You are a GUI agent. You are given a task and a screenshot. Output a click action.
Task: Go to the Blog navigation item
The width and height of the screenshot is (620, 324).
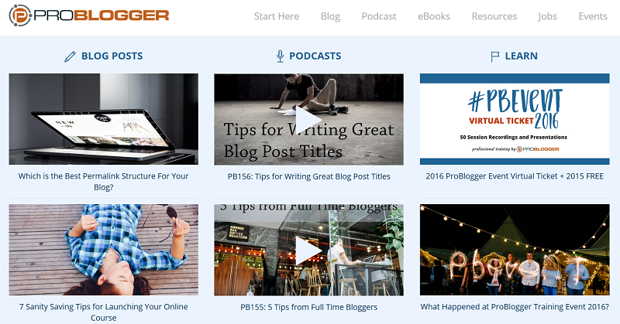click(x=330, y=16)
